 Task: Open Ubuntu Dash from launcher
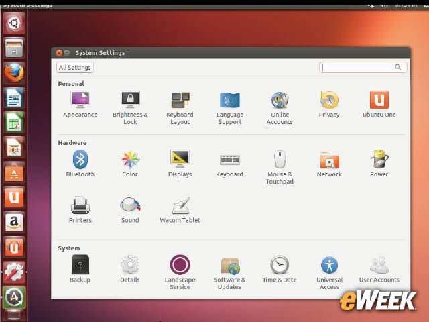point(14,23)
